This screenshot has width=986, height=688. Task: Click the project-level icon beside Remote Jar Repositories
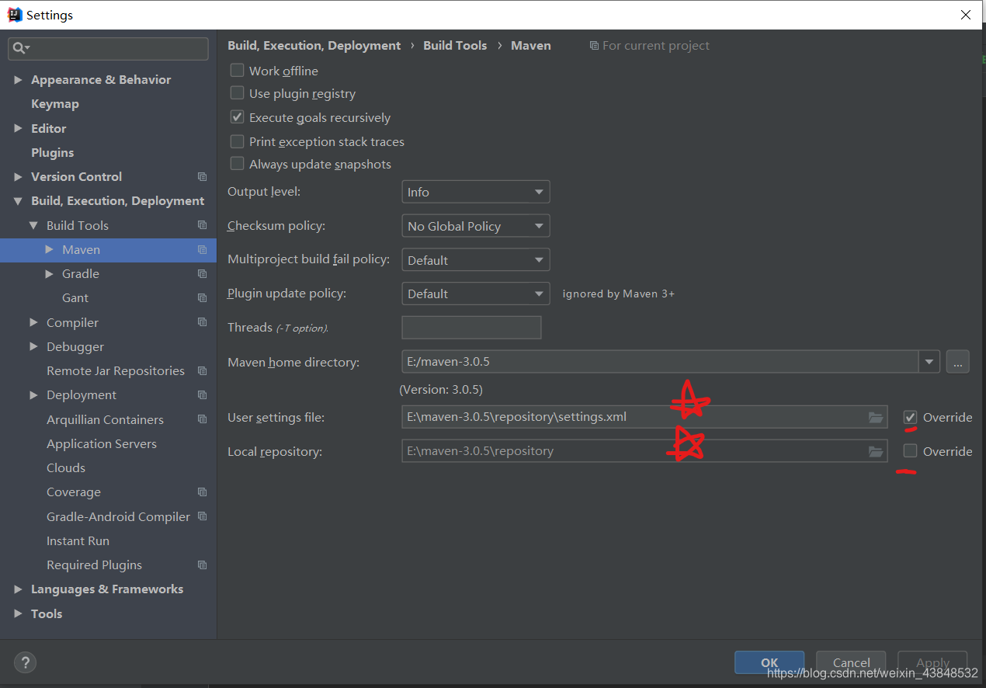click(202, 371)
